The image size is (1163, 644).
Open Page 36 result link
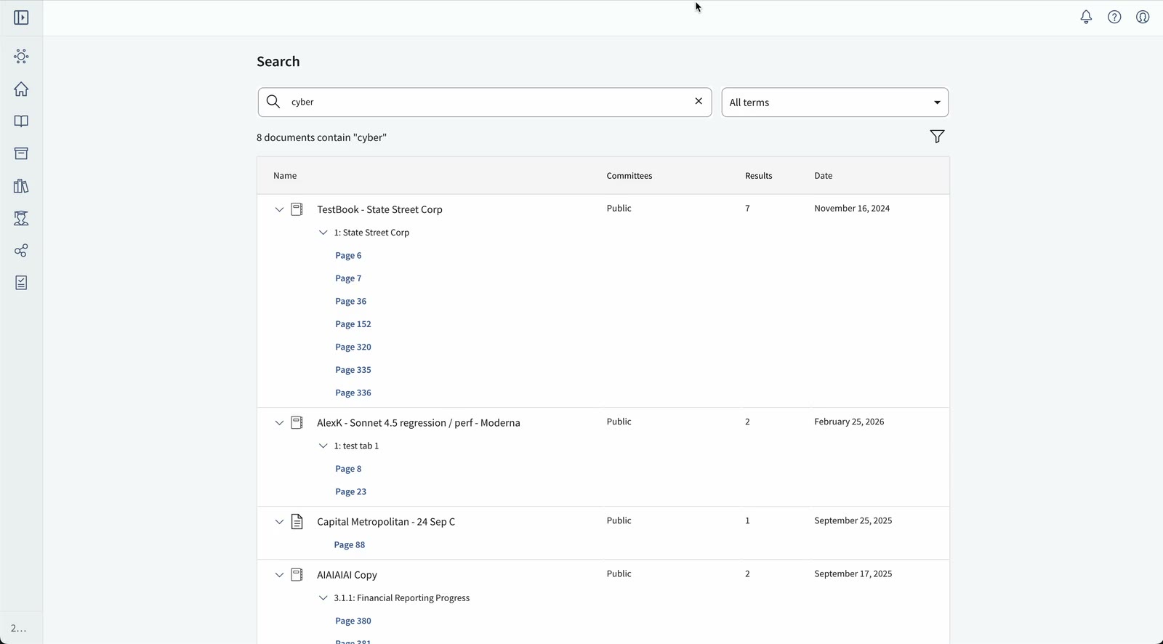(350, 301)
